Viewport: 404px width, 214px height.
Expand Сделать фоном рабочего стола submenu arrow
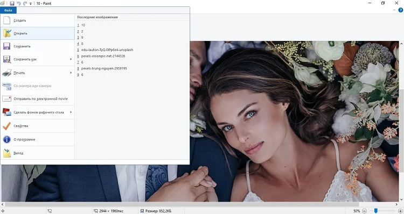coord(71,112)
